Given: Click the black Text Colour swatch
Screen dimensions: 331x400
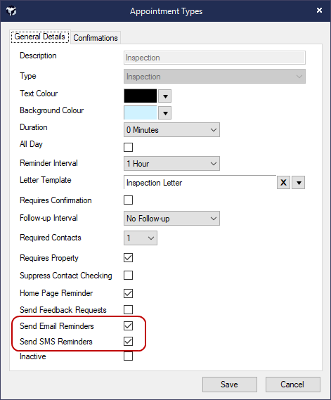Looking at the screenshot, I should [141, 96].
